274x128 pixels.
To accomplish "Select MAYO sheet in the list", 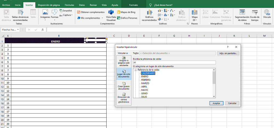I will click(x=144, y=90).
